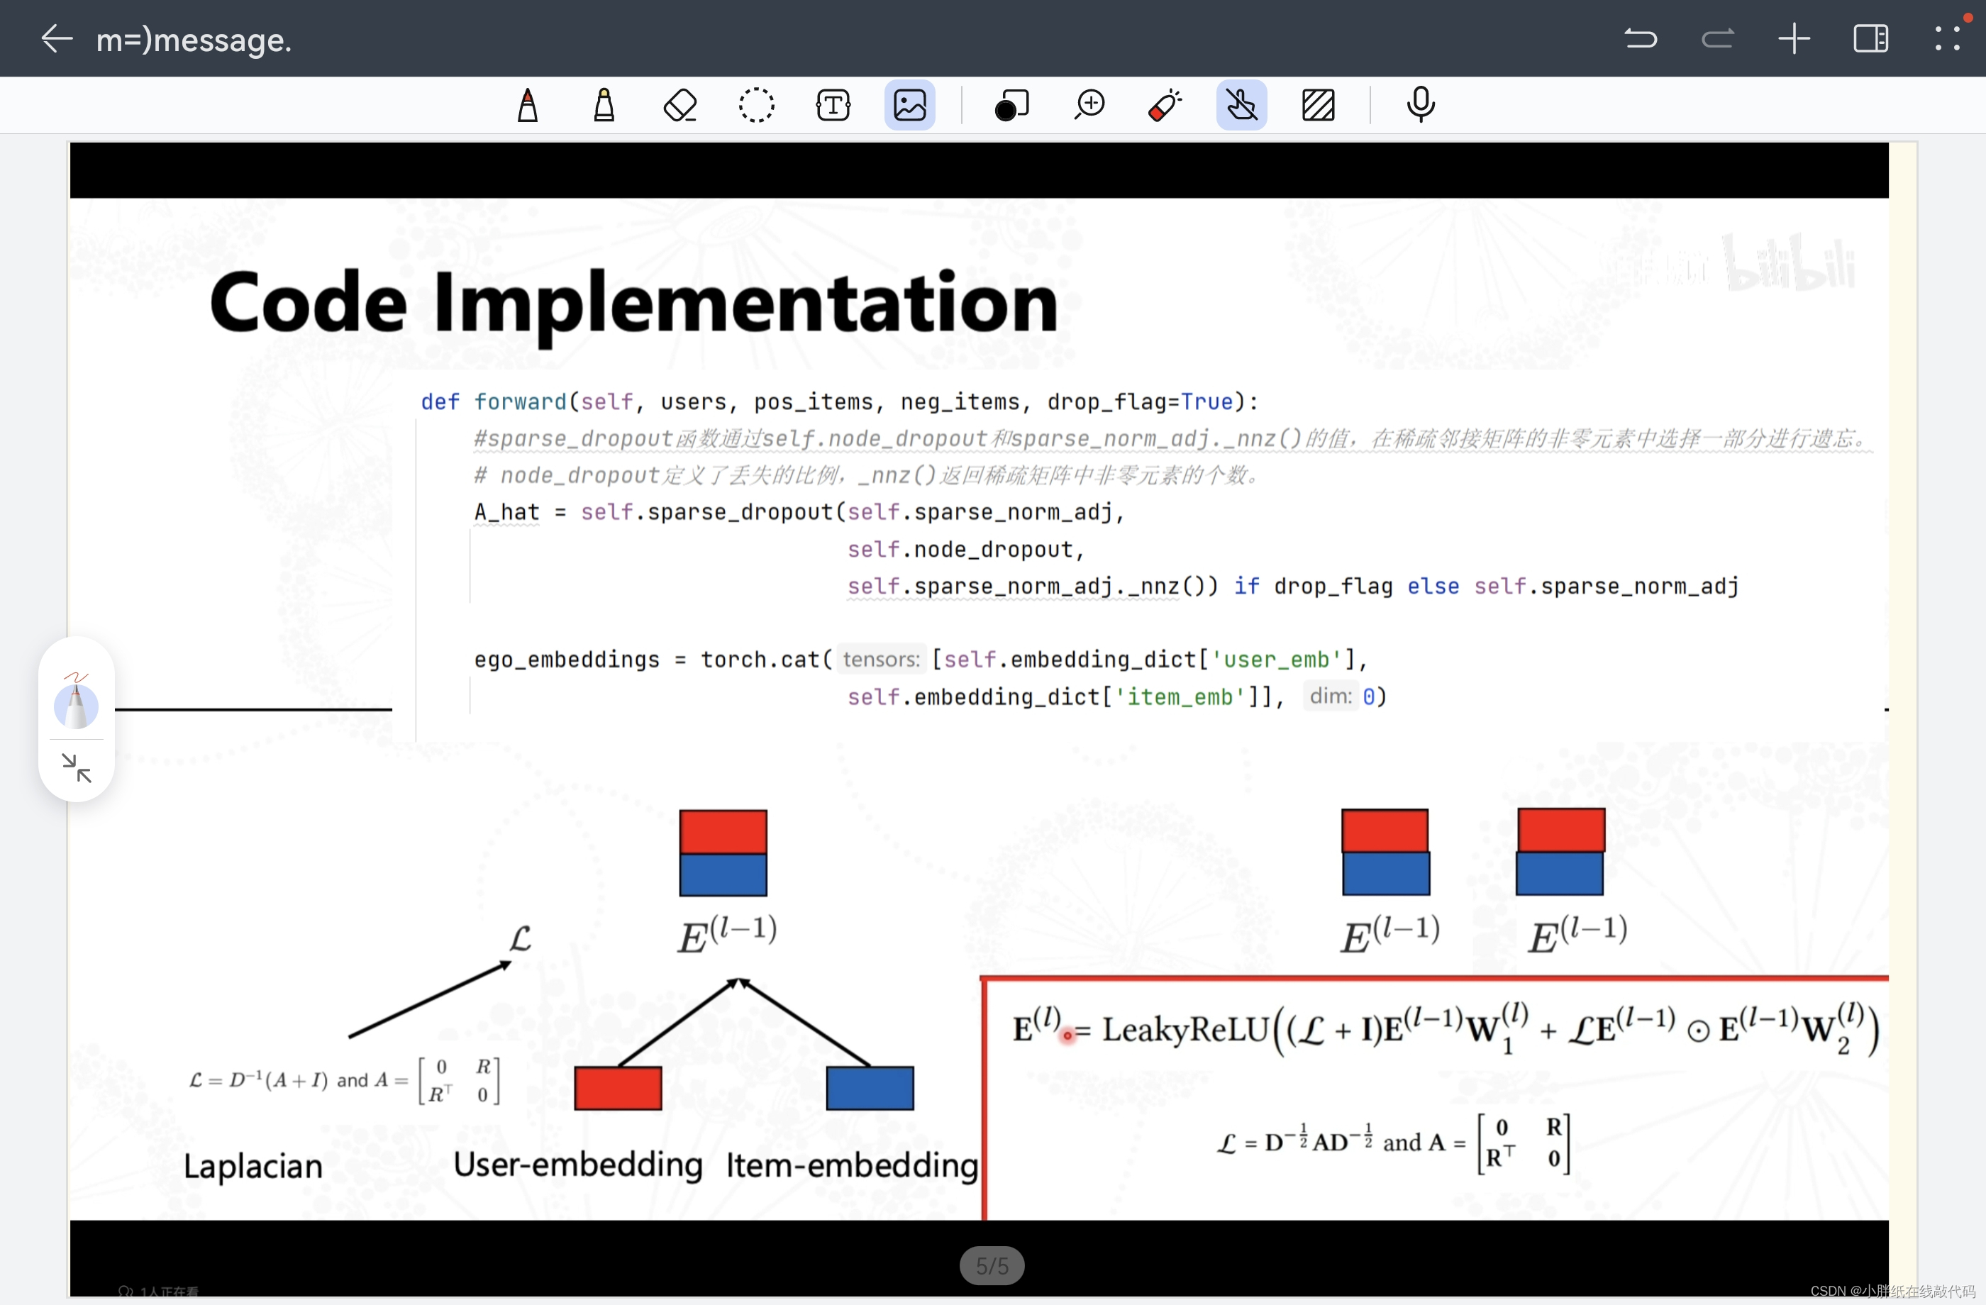Open the four-dot more options menu

[x=1947, y=38]
